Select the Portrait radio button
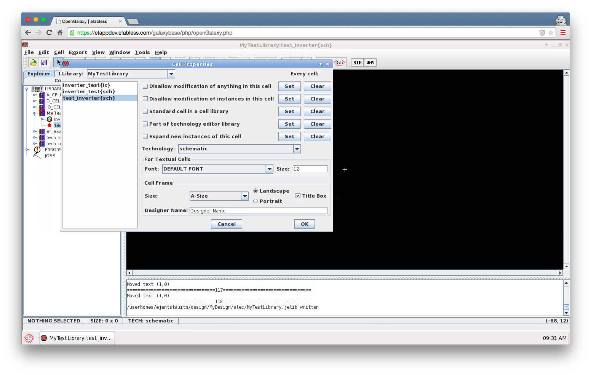 click(256, 201)
